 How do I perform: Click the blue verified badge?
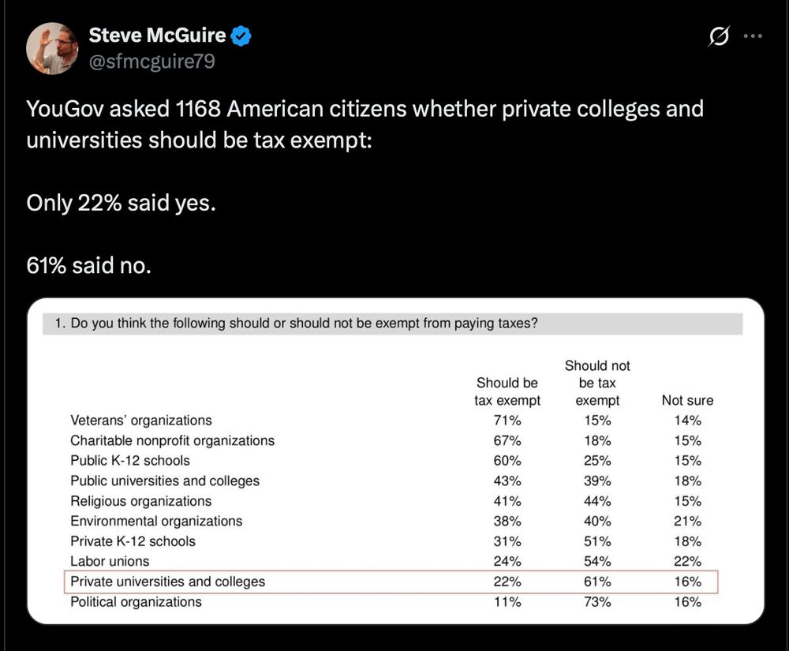pos(241,36)
